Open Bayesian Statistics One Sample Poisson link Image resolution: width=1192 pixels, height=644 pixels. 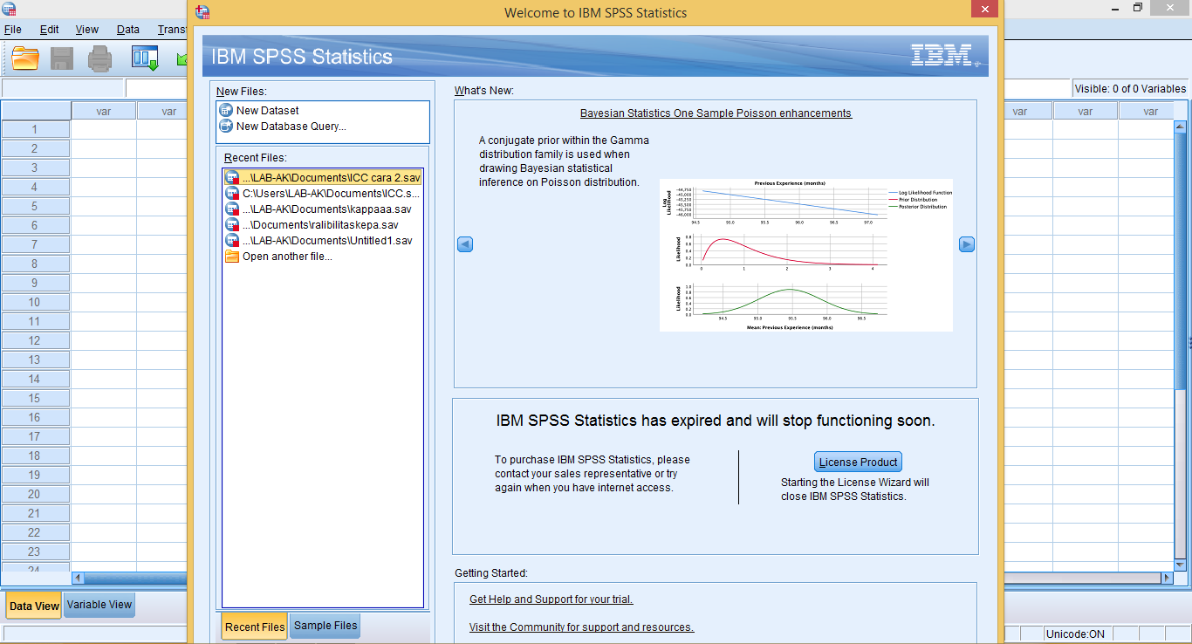coord(716,113)
